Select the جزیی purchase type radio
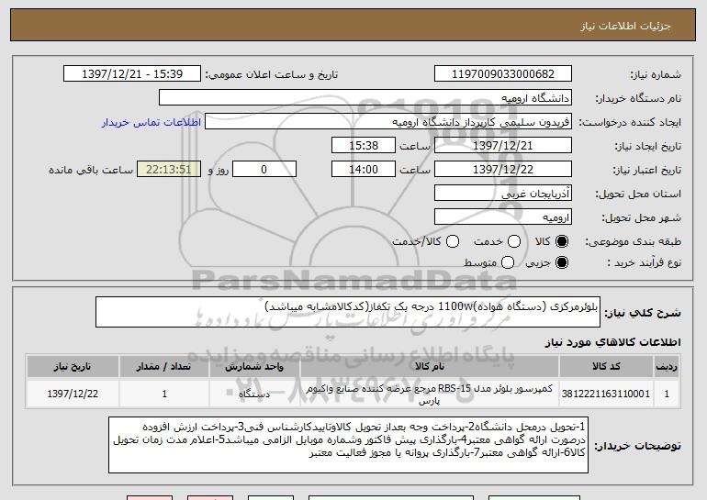Viewport: 707px width, 500px height. point(562,262)
